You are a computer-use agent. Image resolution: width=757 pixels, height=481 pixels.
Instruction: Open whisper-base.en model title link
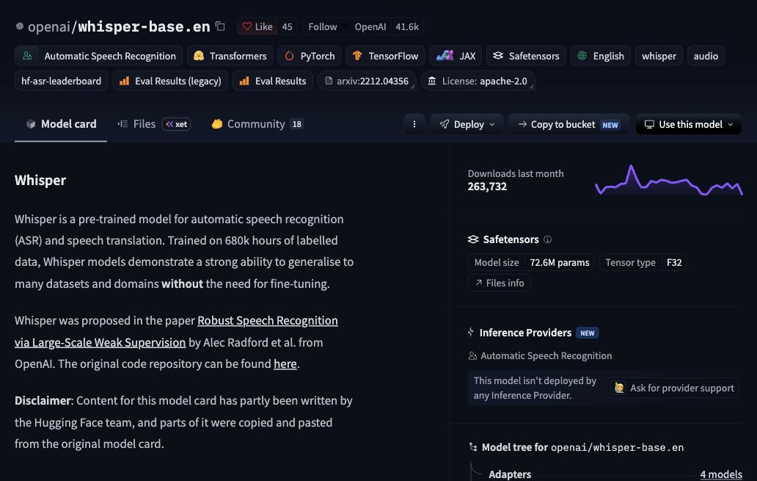coord(144,26)
